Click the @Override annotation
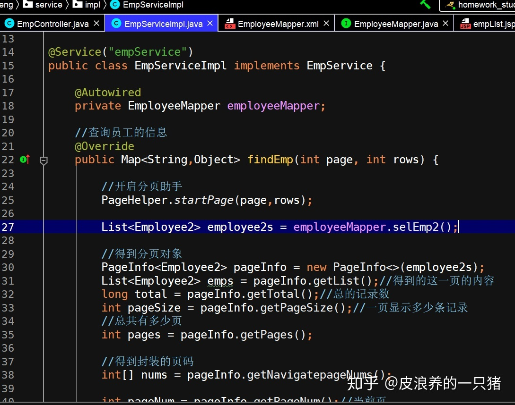Image resolution: width=515 pixels, height=405 pixels. 105,146
